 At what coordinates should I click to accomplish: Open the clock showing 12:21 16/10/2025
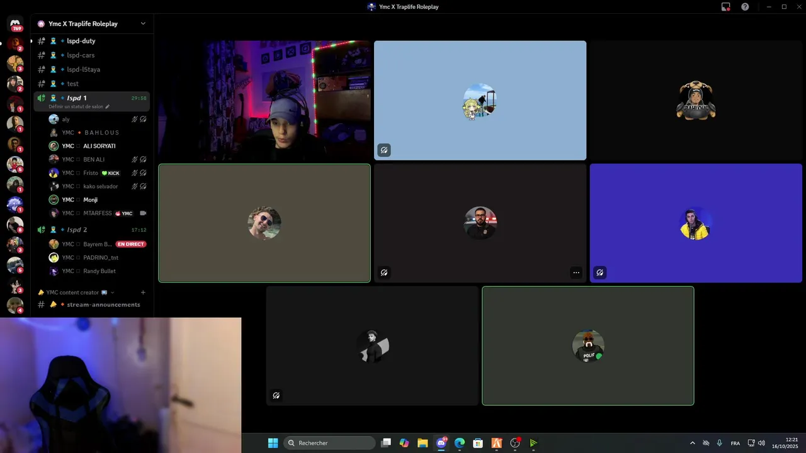(x=785, y=443)
